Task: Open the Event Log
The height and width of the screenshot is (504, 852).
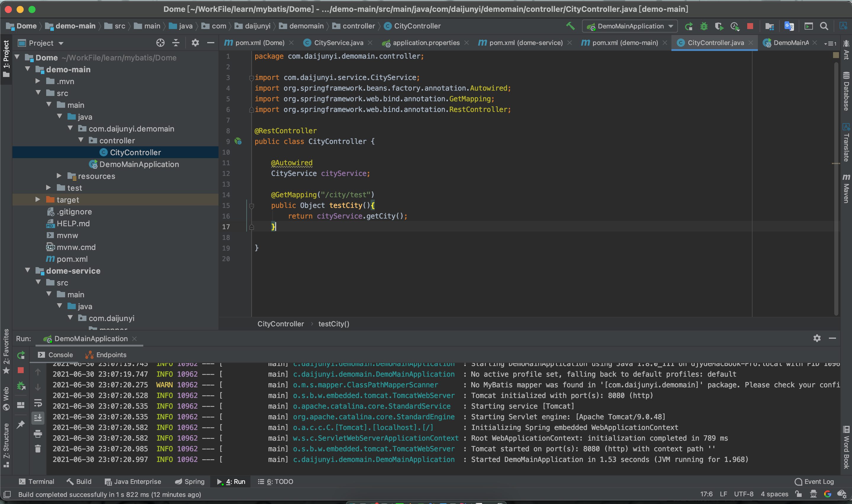Action: coord(815,481)
